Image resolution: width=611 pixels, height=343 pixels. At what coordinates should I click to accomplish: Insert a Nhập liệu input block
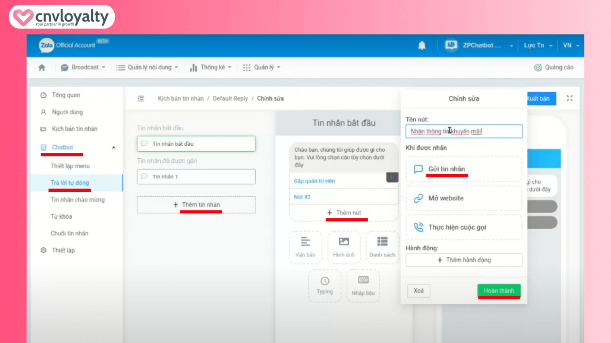(363, 285)
